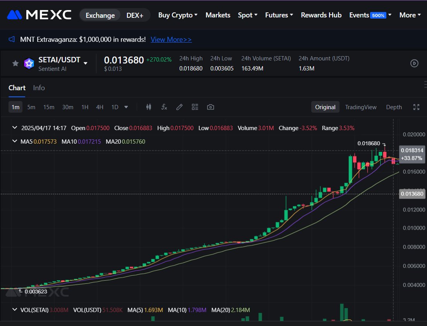Click the announcement megaphone icon
The image size is (427, 326).
pyautogui.click(x=12, y=39)
